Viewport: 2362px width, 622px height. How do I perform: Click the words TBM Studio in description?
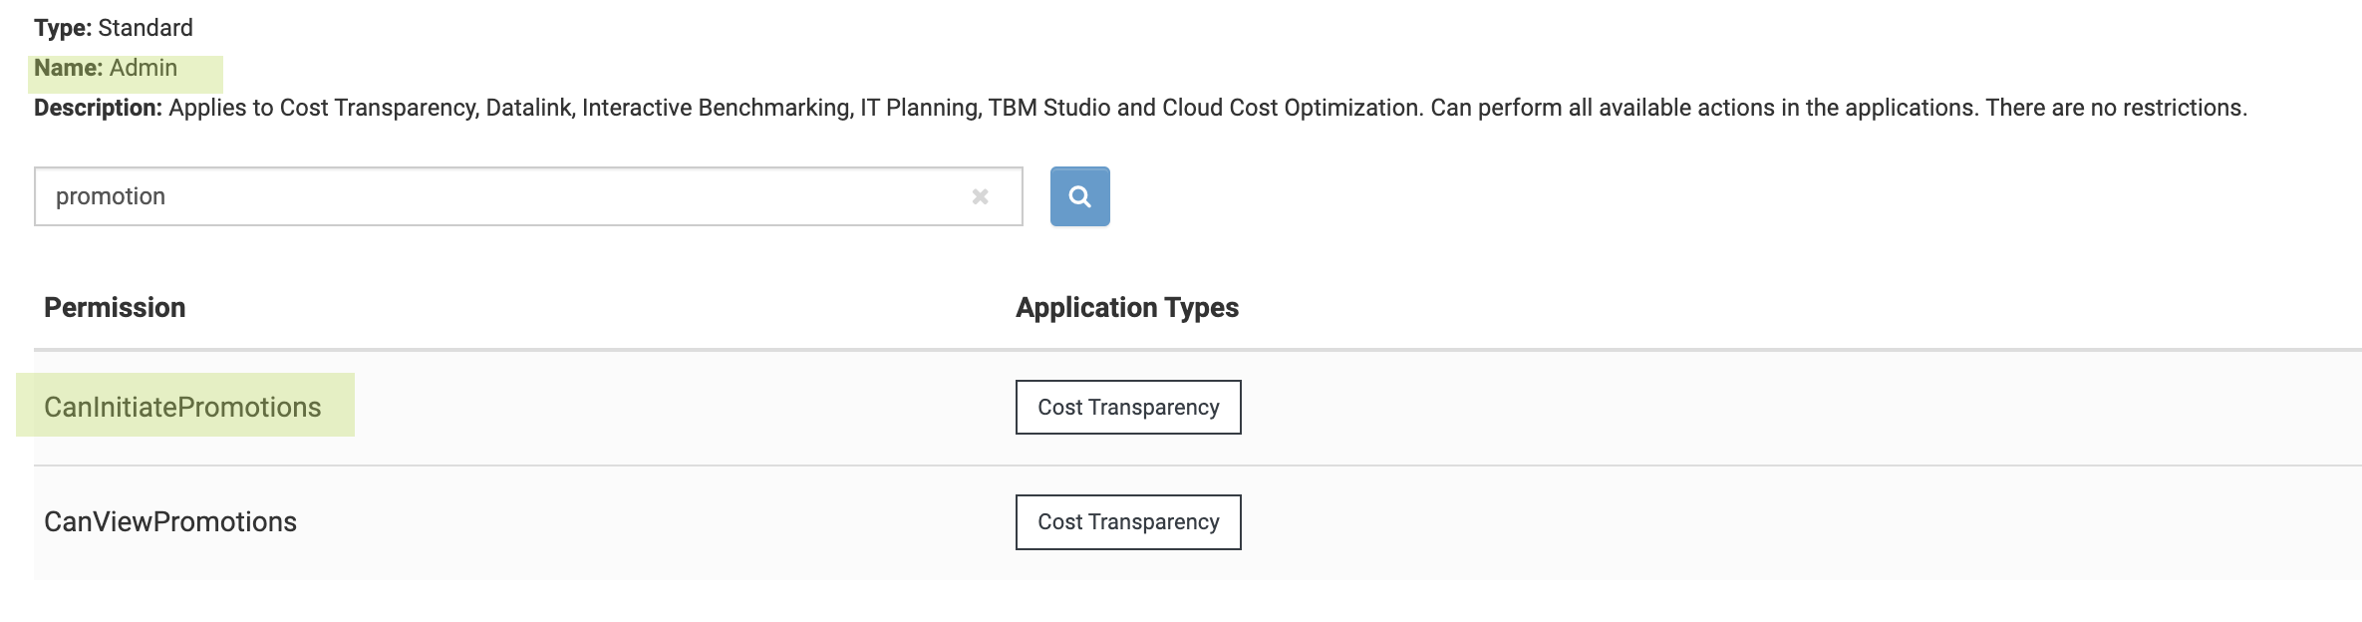1048,108
